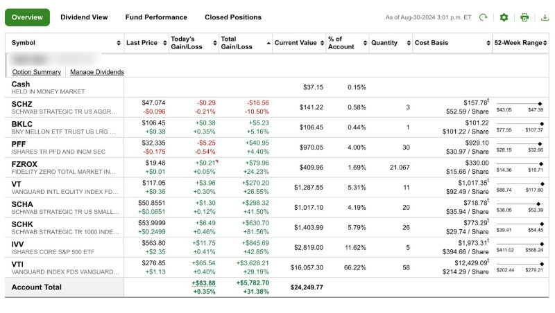The width and height of the screenshot is (555, 313).
Task: Click the refresh data icon
Action: point(484,17)
